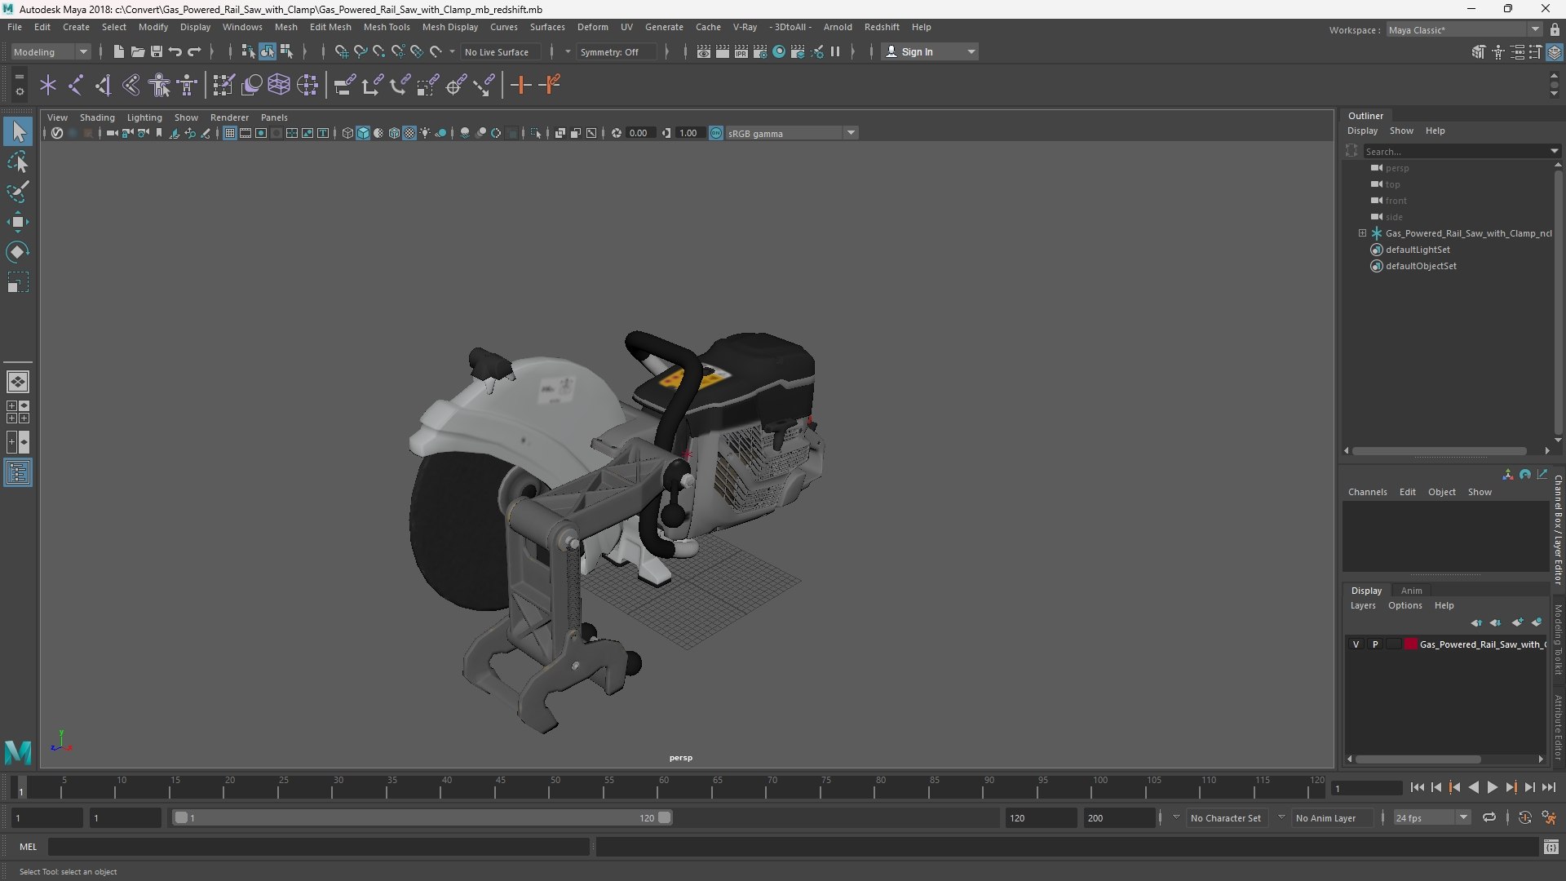The image size is (1566, 881).
Task: Click the Outliner Search field
Action: 1460,151
